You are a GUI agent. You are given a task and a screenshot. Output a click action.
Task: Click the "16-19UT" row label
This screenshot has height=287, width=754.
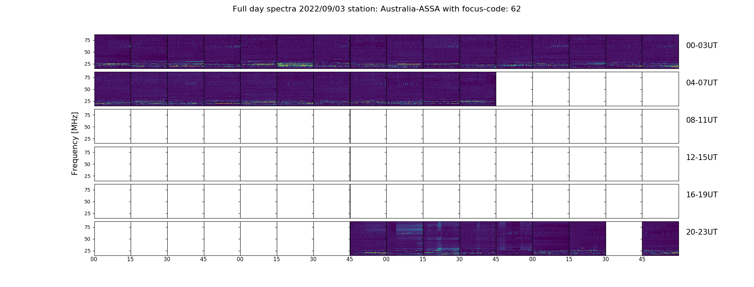702,195
